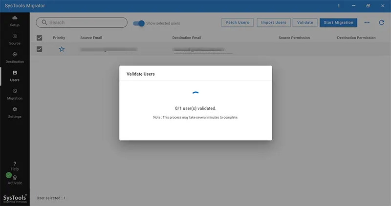Viewport: 391px width, 206px height.
Task: Open Settings gear in sidebar
Action: 15,109
